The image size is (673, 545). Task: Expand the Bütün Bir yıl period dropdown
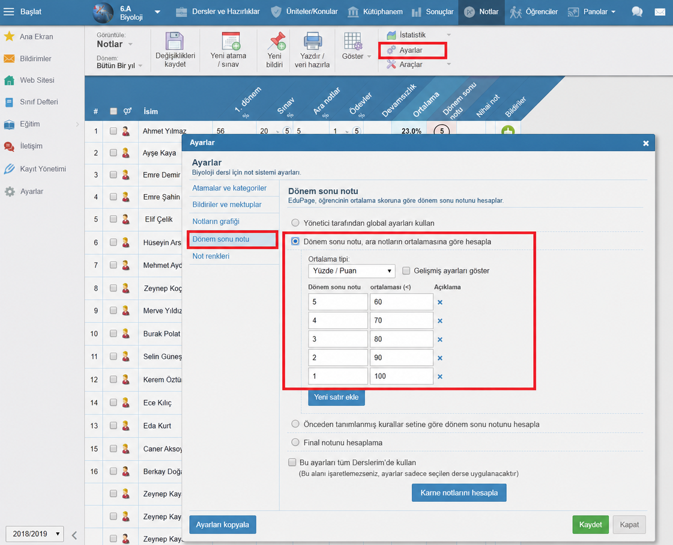[x=119, y=65]
